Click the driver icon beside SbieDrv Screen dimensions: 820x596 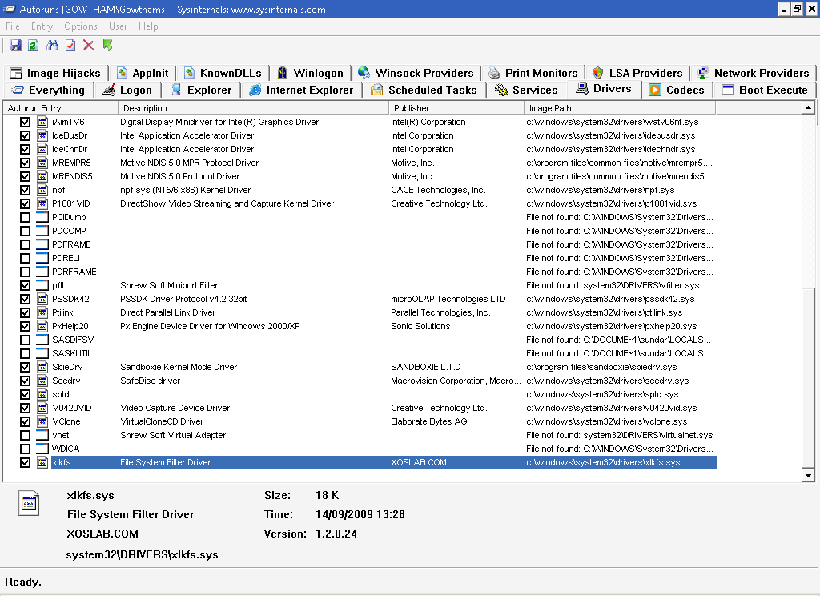click(42, 367)
